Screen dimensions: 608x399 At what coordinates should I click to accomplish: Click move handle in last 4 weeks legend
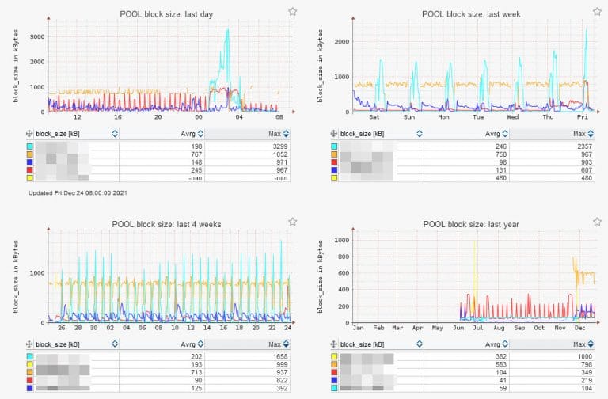point(29,344)
